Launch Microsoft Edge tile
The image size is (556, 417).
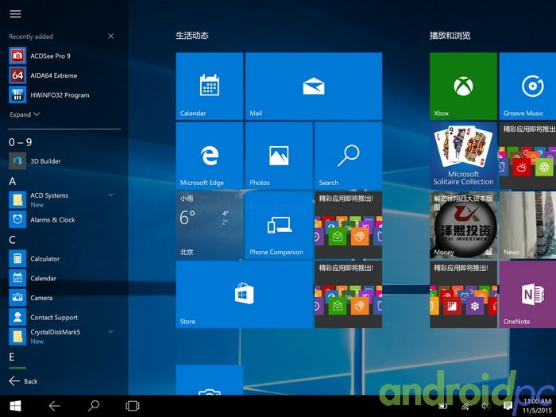tap(210, 156)
